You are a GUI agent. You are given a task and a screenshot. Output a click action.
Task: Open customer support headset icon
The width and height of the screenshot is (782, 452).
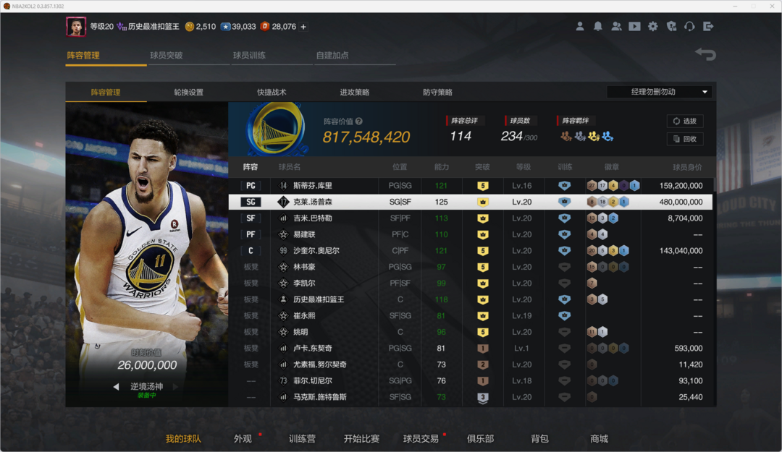(689, 26)
